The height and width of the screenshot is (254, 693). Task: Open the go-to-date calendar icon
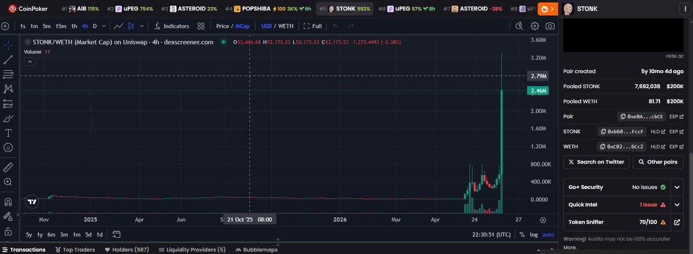point(117,234)
